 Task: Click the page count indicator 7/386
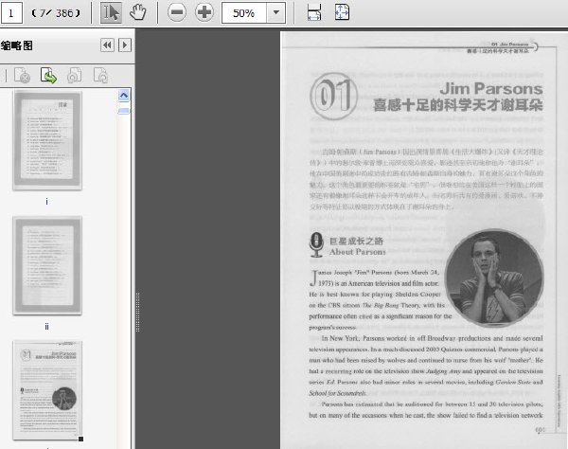pyautogui.click(x=56, y=13)
